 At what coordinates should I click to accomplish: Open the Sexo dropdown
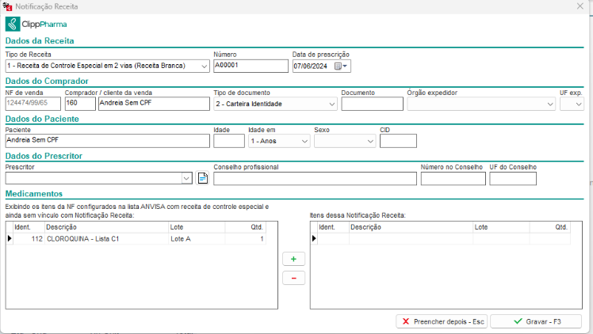tap(370, 141)
